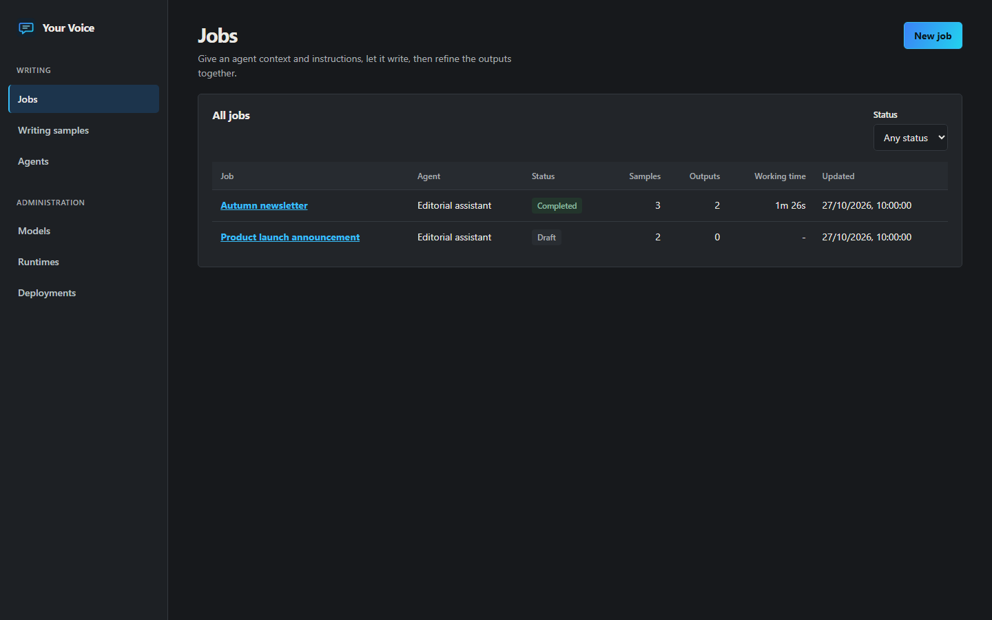Click the All jobs heading
Screen dimensions: 992x620
231,116
